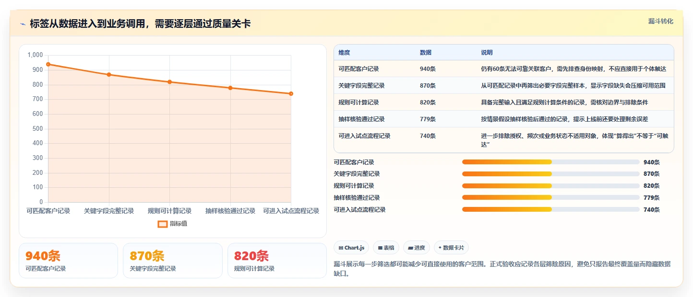
Task: Open the red 820条 data card
Action: click(x=277, y=261)
